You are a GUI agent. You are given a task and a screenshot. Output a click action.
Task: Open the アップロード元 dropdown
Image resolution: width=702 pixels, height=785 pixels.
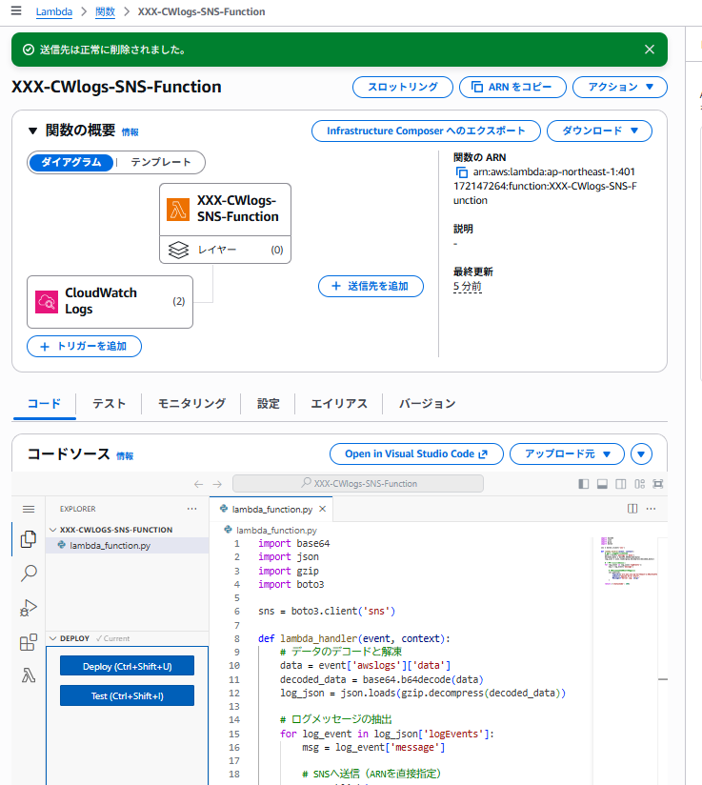(x=567, y=454)
